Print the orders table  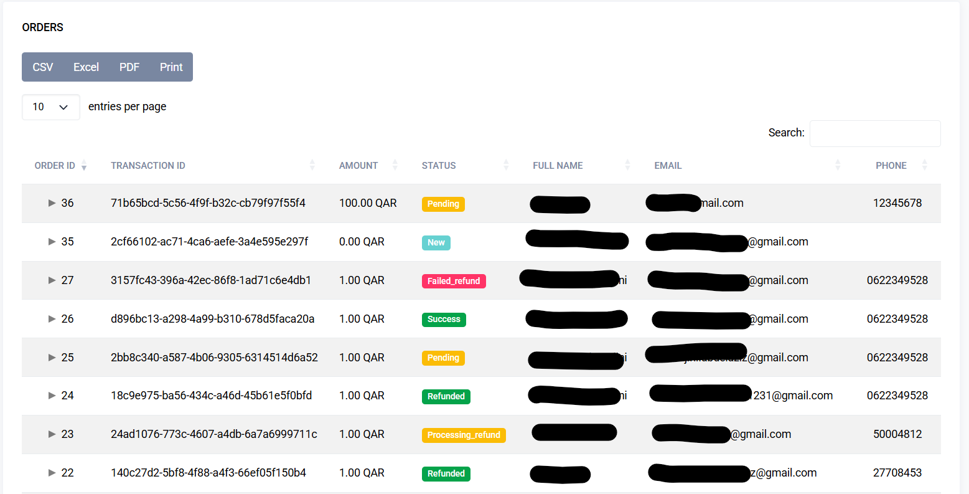click(171, 67)
